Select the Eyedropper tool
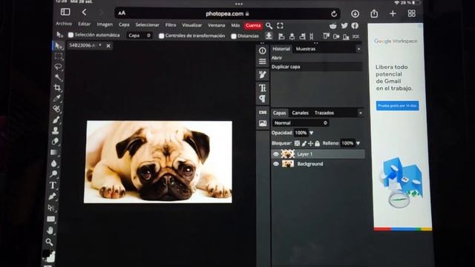The height and width of the screenshot is (267, 475). click(57, 98)
